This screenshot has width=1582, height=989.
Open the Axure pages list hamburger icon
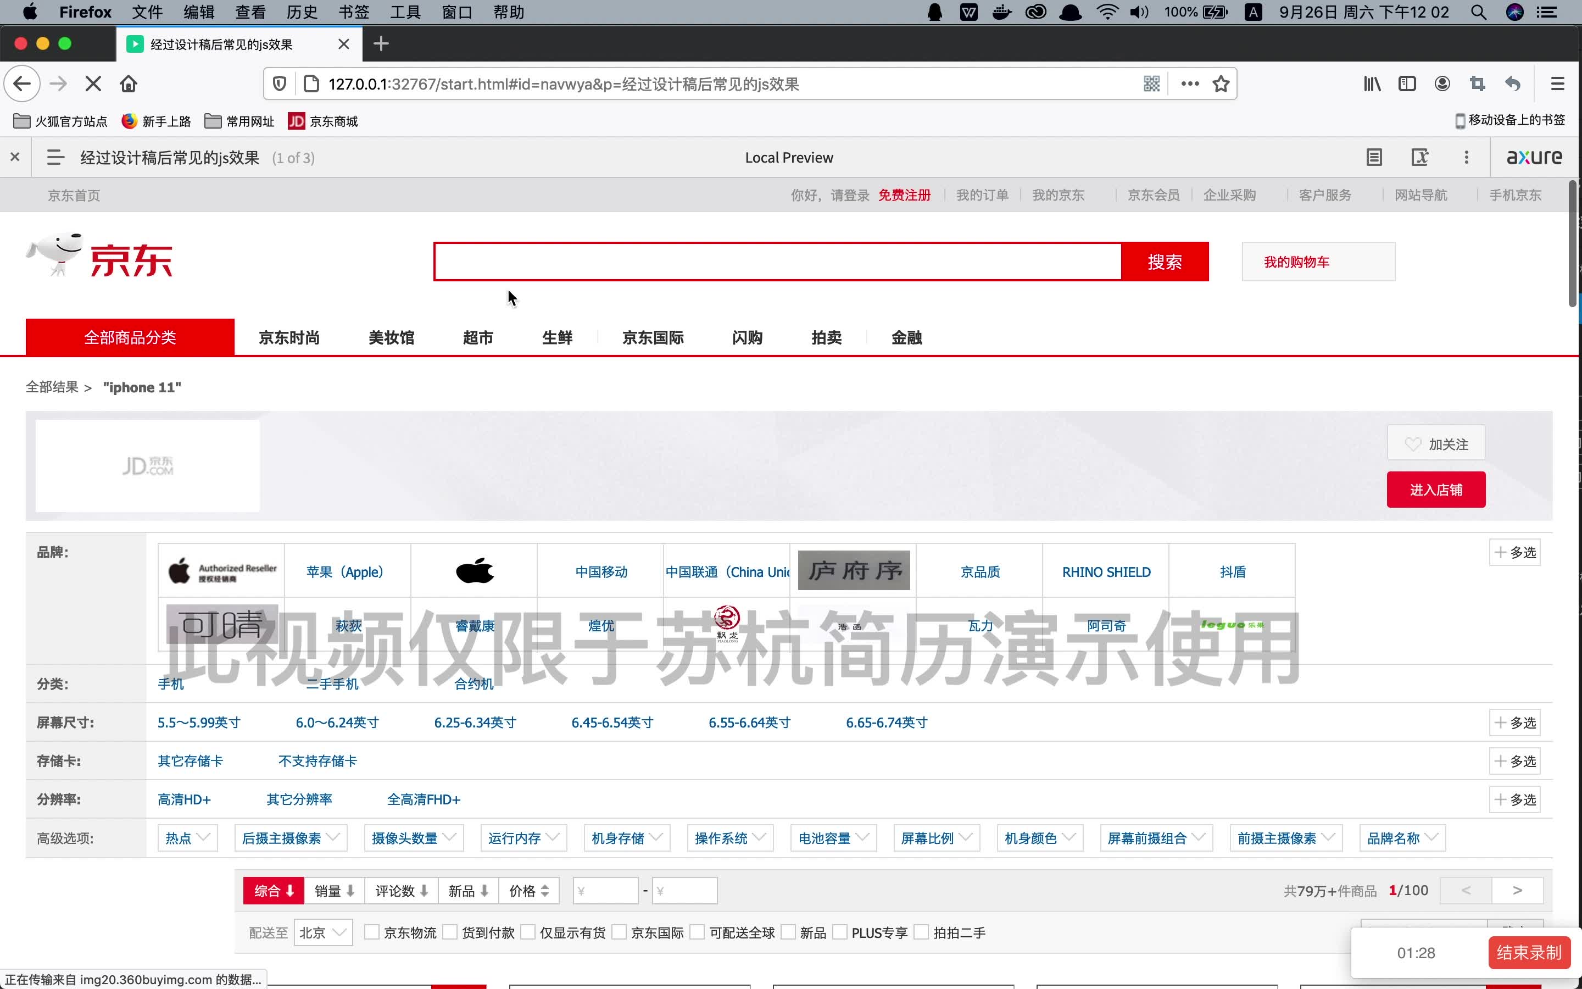(x=55, y=157)
